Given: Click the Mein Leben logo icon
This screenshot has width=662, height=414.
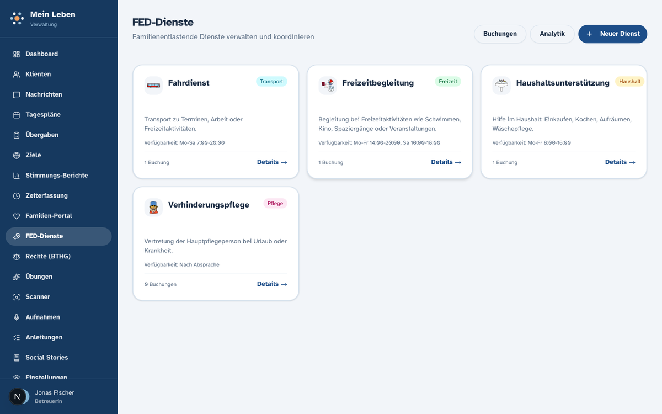Looking at the screenshot, I should 17,18.
